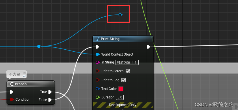Edit the Duration 5.0 value field
This screenshot has width=238, height=110.
pyautogui.click(x=120, y=97)
